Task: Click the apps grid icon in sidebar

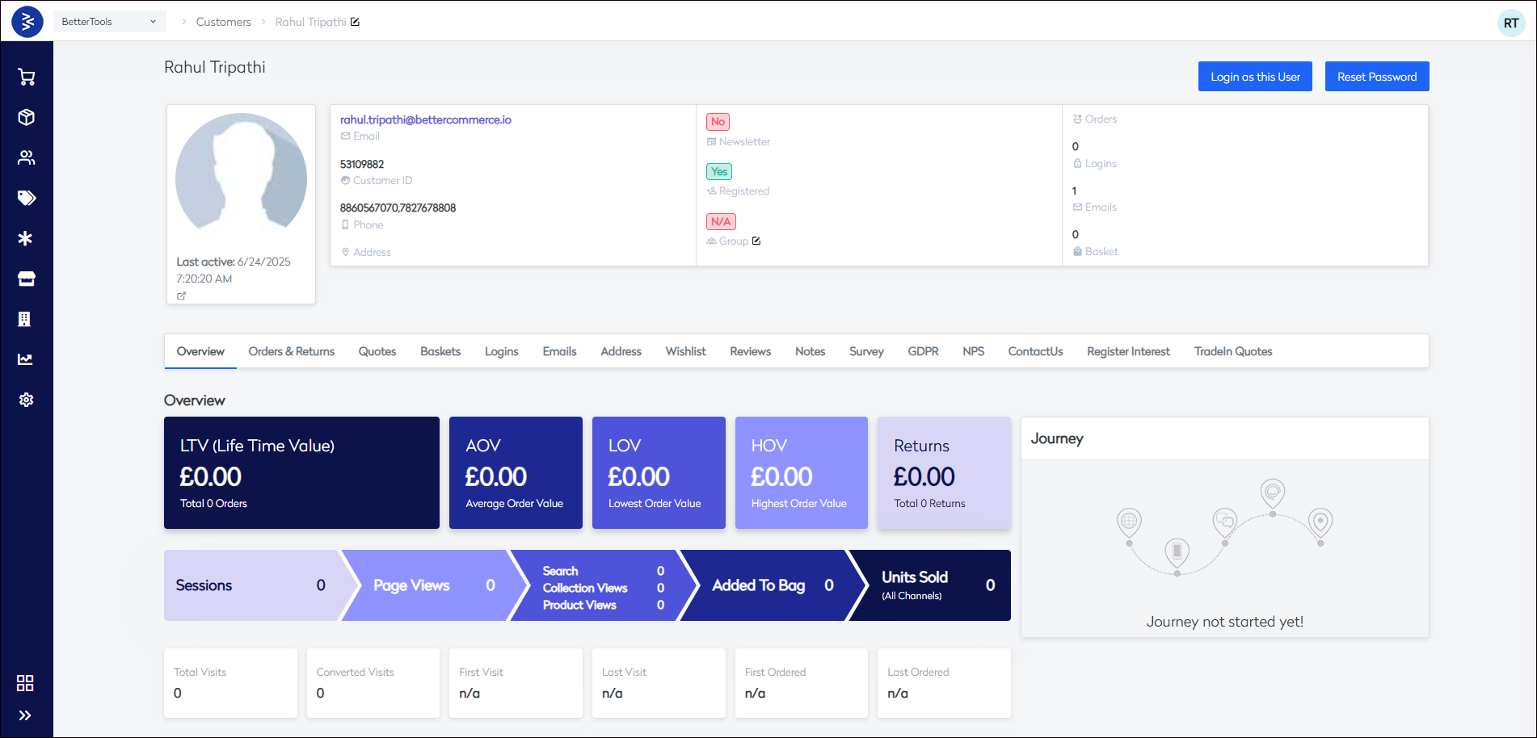Action: click(25, 683)
